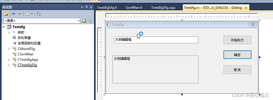Click the dialog's bottom-center sizing handle
Viewport: 273px width, 100px height.
pyautogui.click(x=182, y=95)
